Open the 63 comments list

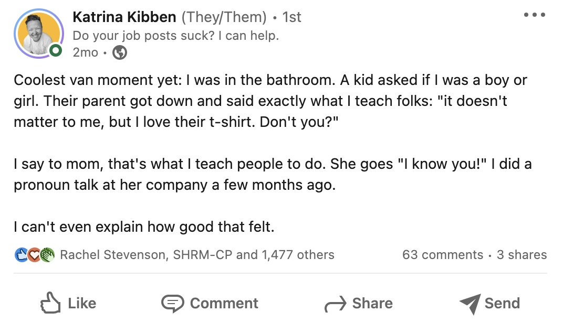coord(444,255)
